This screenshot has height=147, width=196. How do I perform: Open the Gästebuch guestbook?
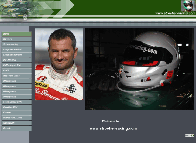16,123
